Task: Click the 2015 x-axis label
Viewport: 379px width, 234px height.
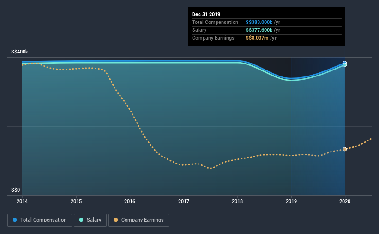Action: 76,201
